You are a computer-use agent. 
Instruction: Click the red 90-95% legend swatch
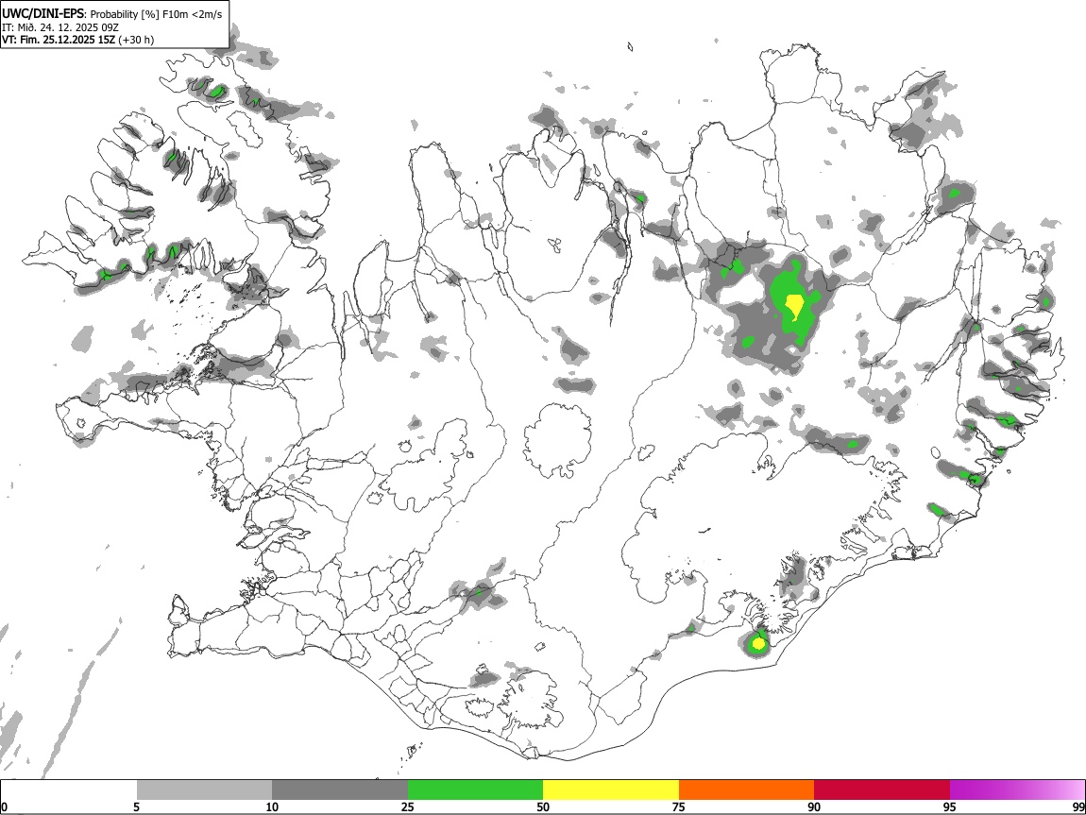tap(882, 790)
